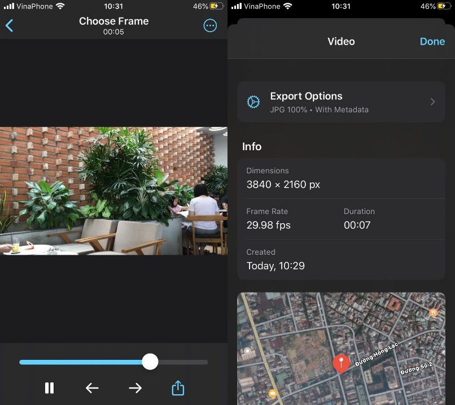
Task: Tap the video frame preview
Action: coord(113,191)
